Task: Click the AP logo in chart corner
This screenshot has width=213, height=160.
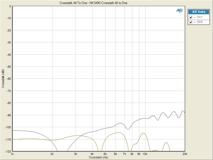Action: click(x=179, y=10)
